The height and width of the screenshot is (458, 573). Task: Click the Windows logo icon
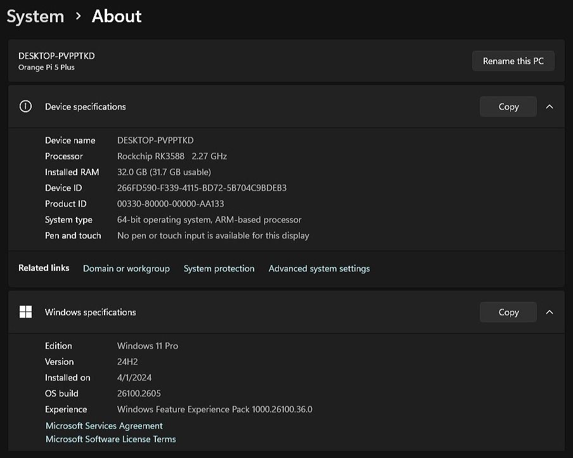[25, 312]
